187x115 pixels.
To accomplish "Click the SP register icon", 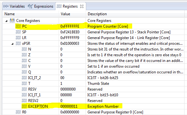I will 18,32.
